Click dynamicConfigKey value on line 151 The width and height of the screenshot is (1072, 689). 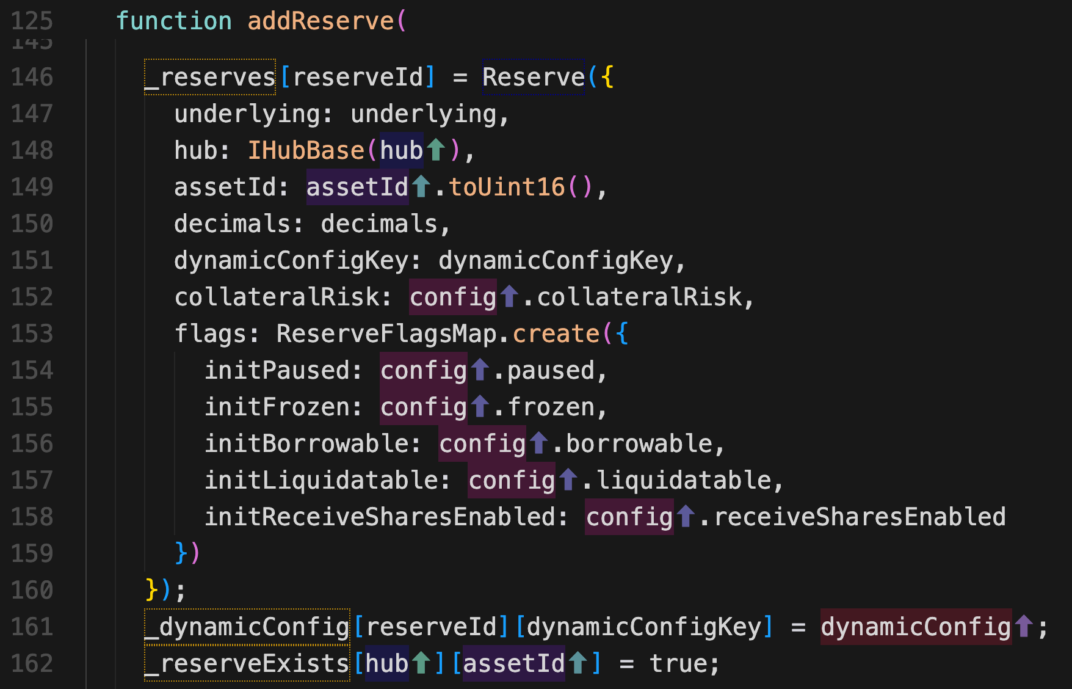(x=556, y=260)
